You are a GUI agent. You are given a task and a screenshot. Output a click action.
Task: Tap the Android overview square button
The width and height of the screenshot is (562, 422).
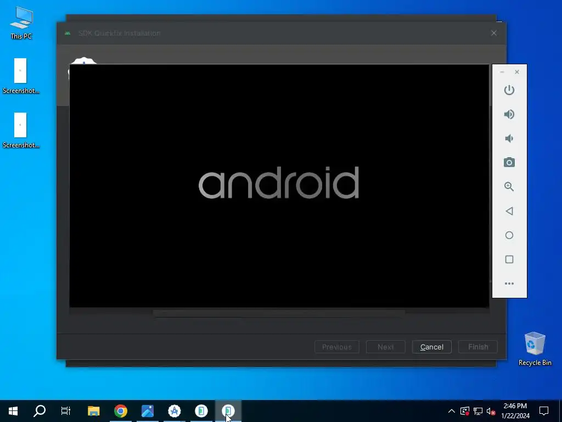509,259
